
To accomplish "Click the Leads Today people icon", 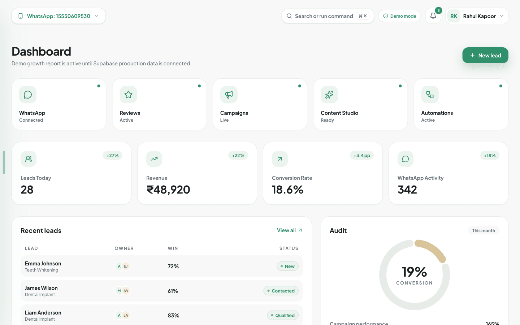I will [x=29, y=159].
